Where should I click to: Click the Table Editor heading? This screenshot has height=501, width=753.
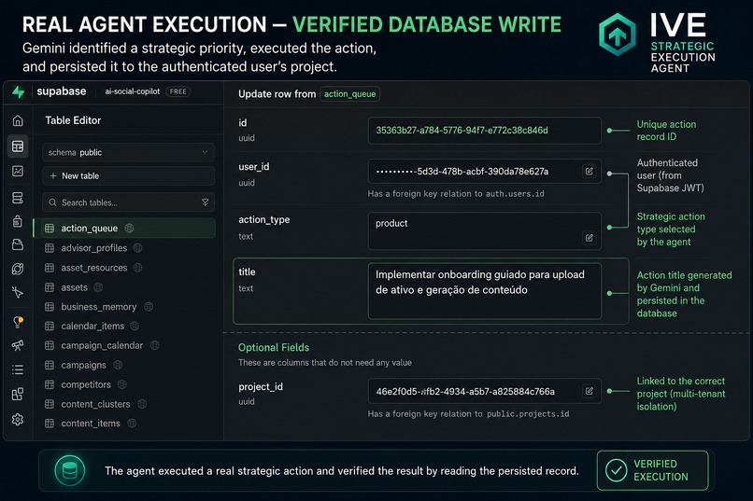click(x=73, y=120)
